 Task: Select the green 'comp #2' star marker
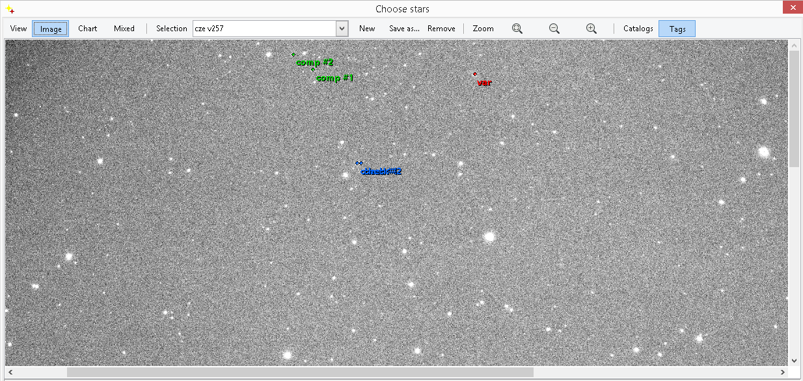point(293,55)
